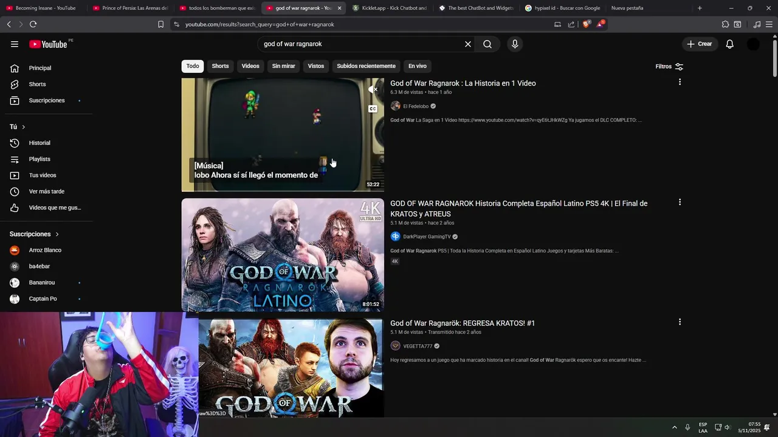Click the Crear button
The width and height of the screenshot is (778, 437).
point(699,44)
